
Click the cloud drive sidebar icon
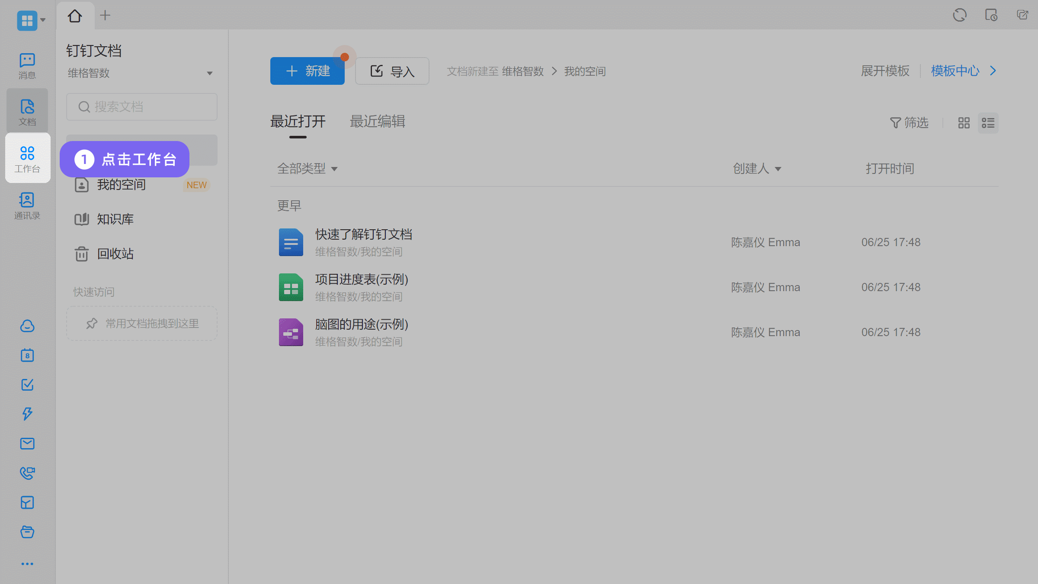[27, 326]
